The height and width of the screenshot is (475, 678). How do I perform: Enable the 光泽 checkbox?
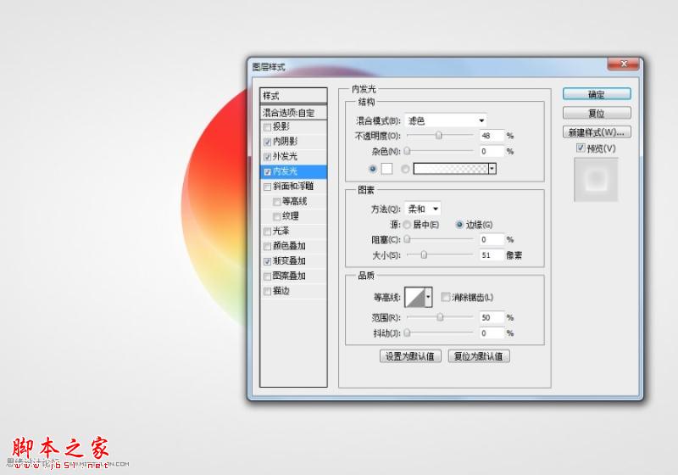tap(267, 232)
